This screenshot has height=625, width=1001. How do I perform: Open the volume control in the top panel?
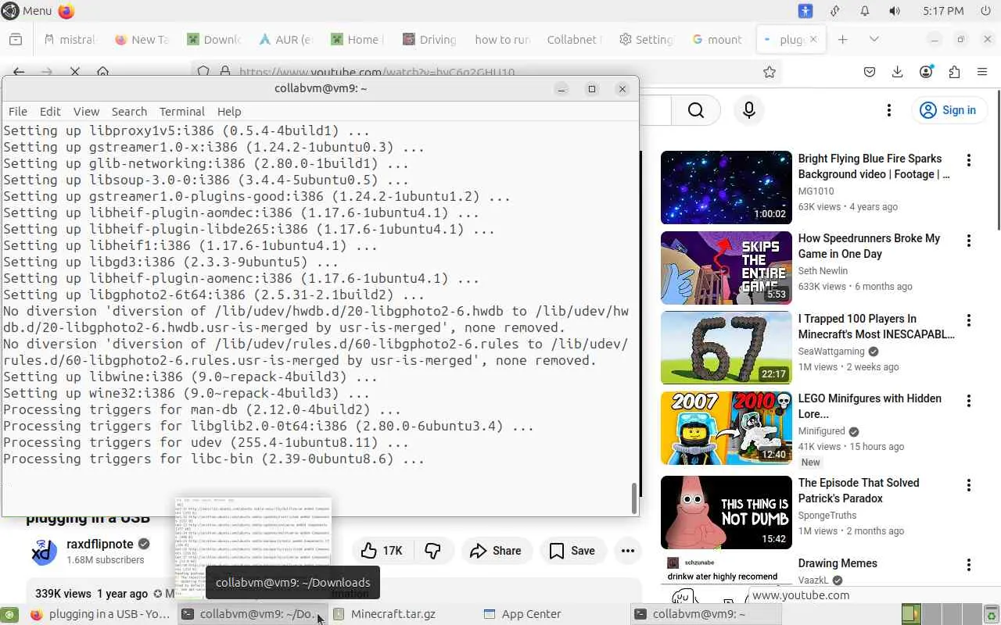pos(895,11)
